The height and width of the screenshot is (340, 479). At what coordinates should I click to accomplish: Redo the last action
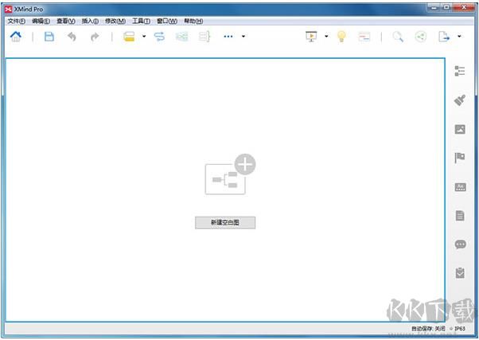[x=95, y=37]
